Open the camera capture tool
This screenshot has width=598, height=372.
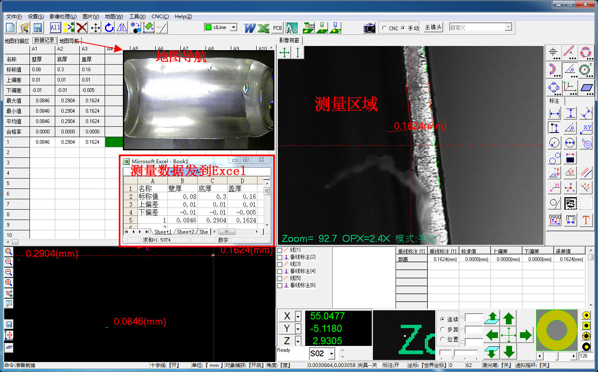coord(369,28)
